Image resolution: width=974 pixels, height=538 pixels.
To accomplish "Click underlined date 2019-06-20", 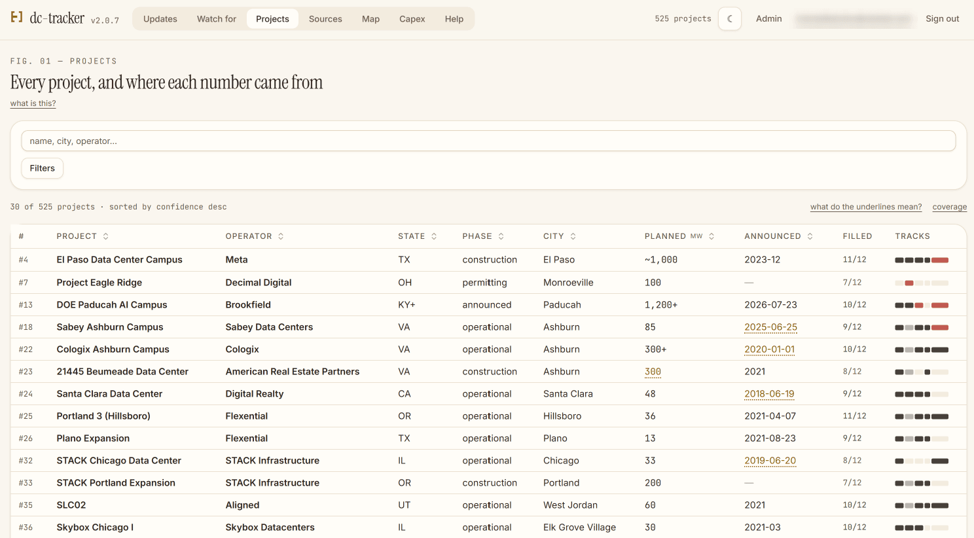I will [x=770, y=461].
